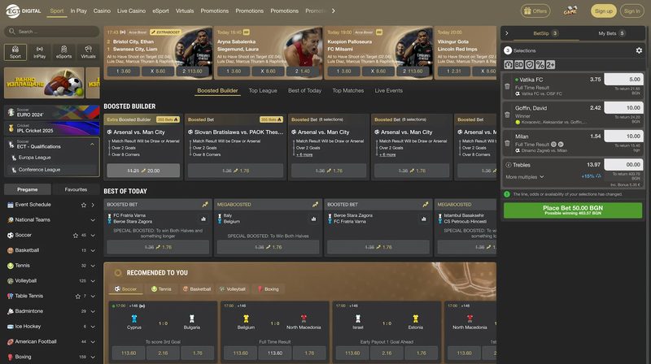Open the In Play top menu

pyautogui.click(x=78, y=11)
